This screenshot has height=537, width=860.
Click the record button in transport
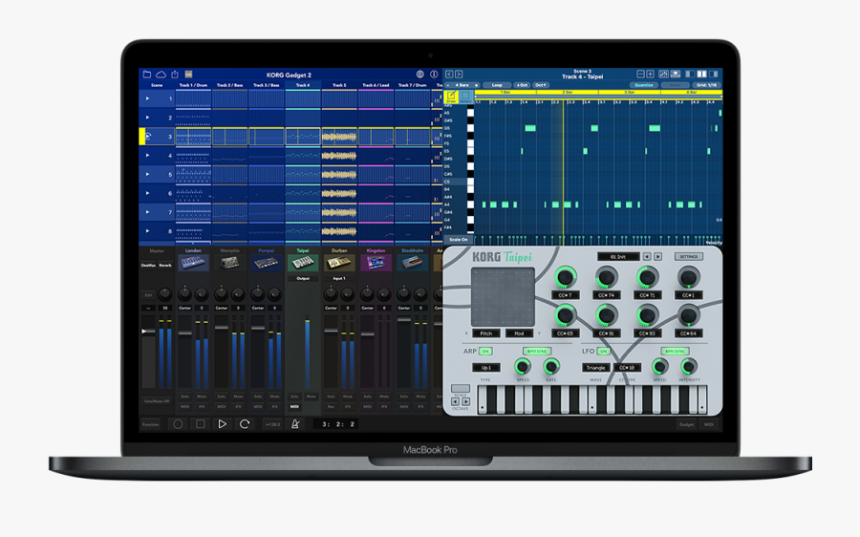pyautogui.click(x=178, y=424)
